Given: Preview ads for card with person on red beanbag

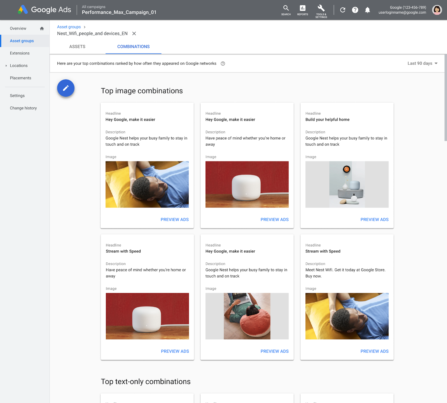Looking at the screenshot, I should (274, 351).
